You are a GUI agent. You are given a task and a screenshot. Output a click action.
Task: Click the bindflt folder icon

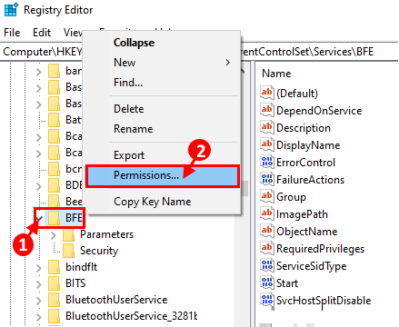tap(55, 267)
